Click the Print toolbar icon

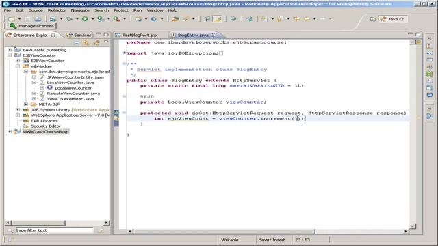pos(38,19)
